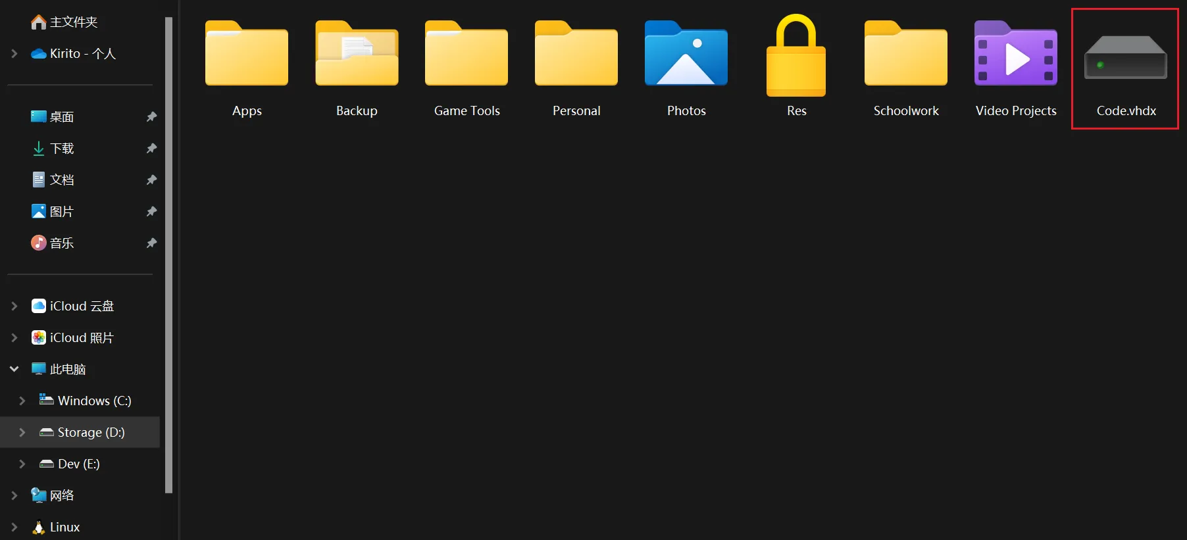Click the Photos folder icon
1187x540 pixels.
686,55
